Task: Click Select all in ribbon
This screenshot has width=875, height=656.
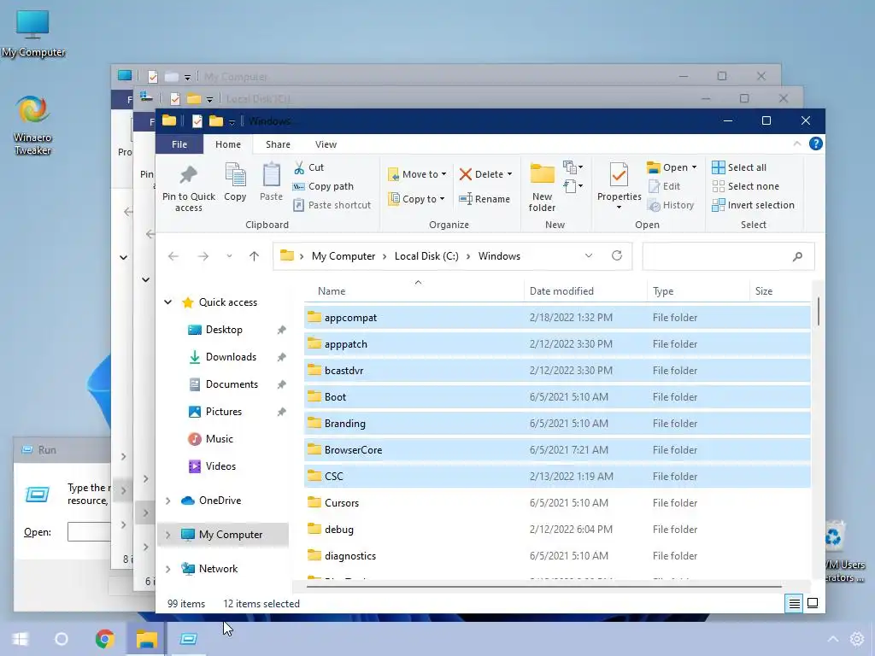Action: point(739,167)
